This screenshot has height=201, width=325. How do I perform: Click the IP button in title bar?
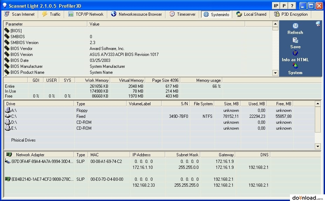pos(276,6)
